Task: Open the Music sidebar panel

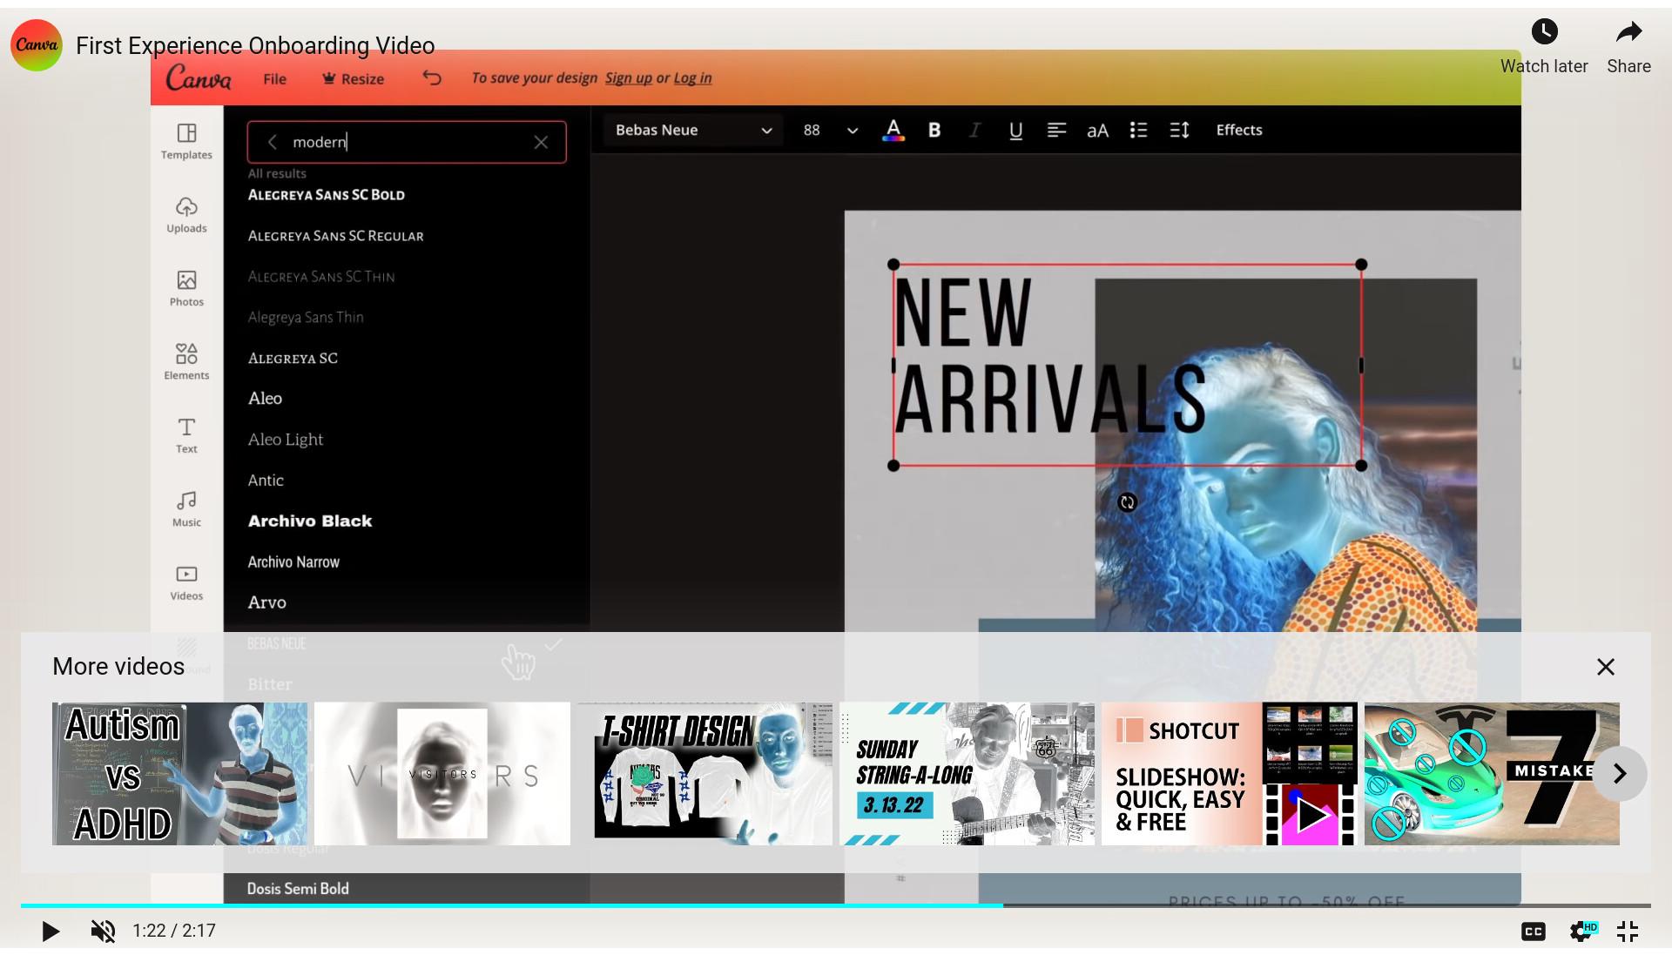Action: click(186, 508)
